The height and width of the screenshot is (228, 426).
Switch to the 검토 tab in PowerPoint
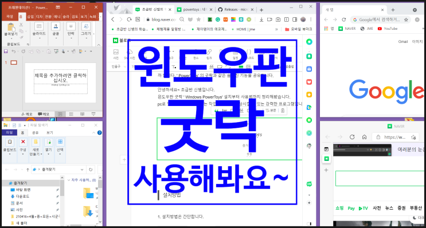coord(75,17)
